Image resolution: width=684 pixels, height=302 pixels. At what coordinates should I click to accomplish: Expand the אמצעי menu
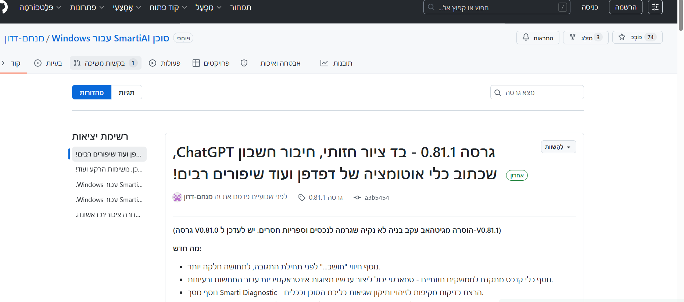(x=127, y=7)
